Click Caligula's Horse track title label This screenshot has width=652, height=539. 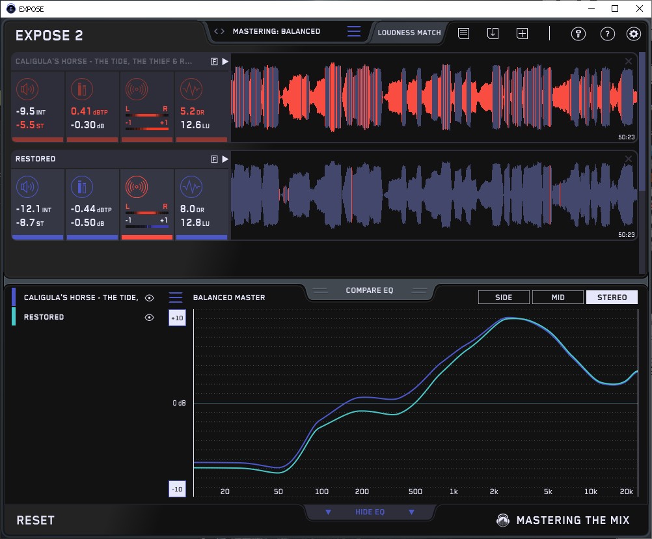click(103, 61)
